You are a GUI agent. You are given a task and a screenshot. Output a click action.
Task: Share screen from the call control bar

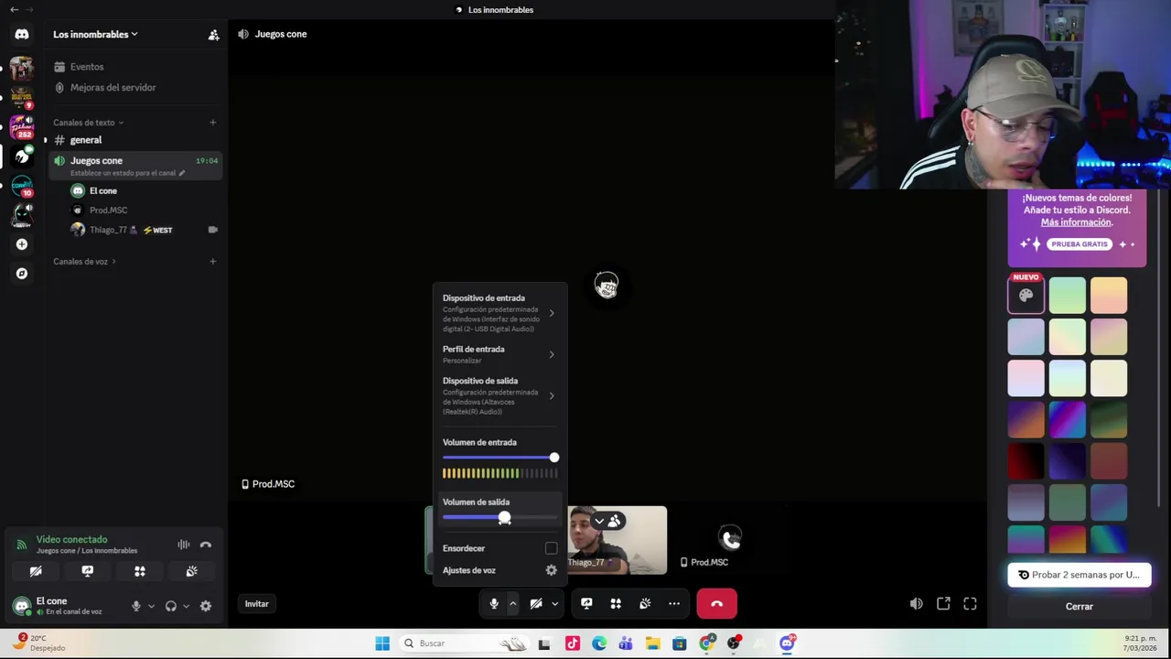(x=586, y=604)
